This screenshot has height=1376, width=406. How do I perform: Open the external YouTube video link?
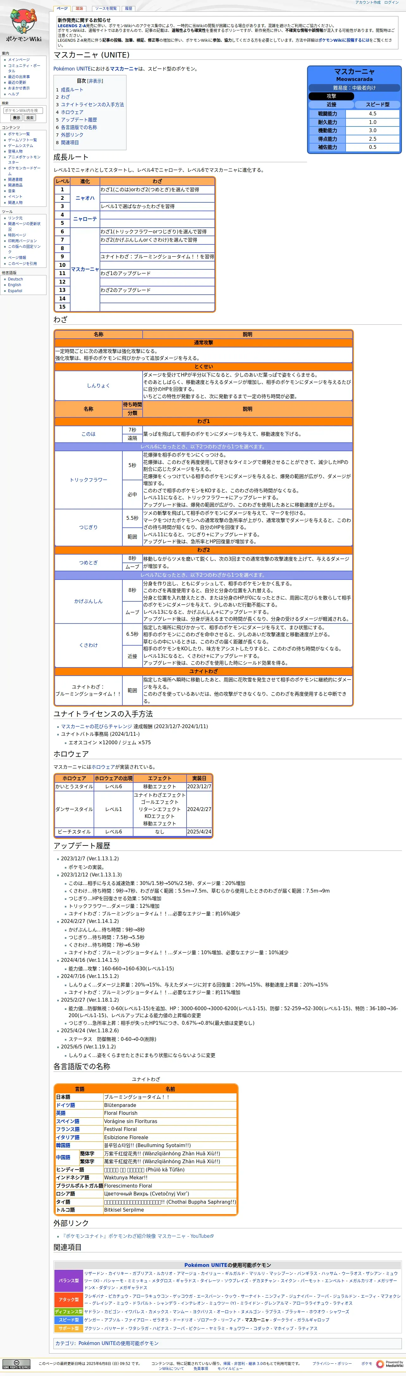click(137, 1236)
